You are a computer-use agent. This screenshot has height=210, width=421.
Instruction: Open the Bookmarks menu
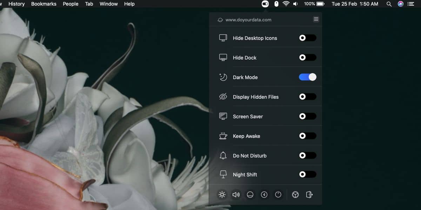[x=44, y=4]
